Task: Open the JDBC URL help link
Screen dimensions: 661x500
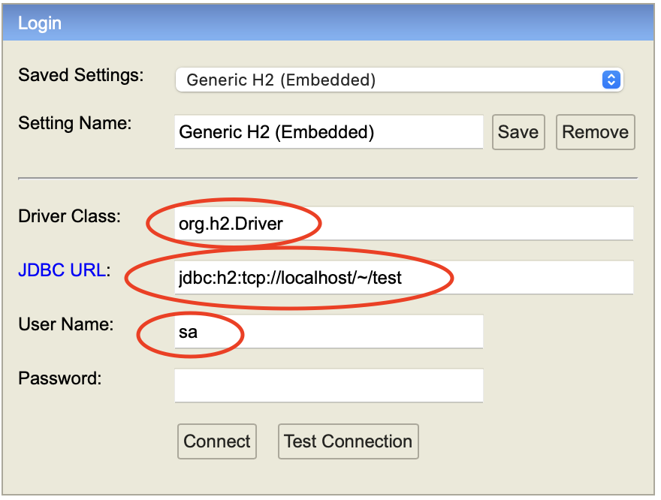Action: [x=62, y=270]
